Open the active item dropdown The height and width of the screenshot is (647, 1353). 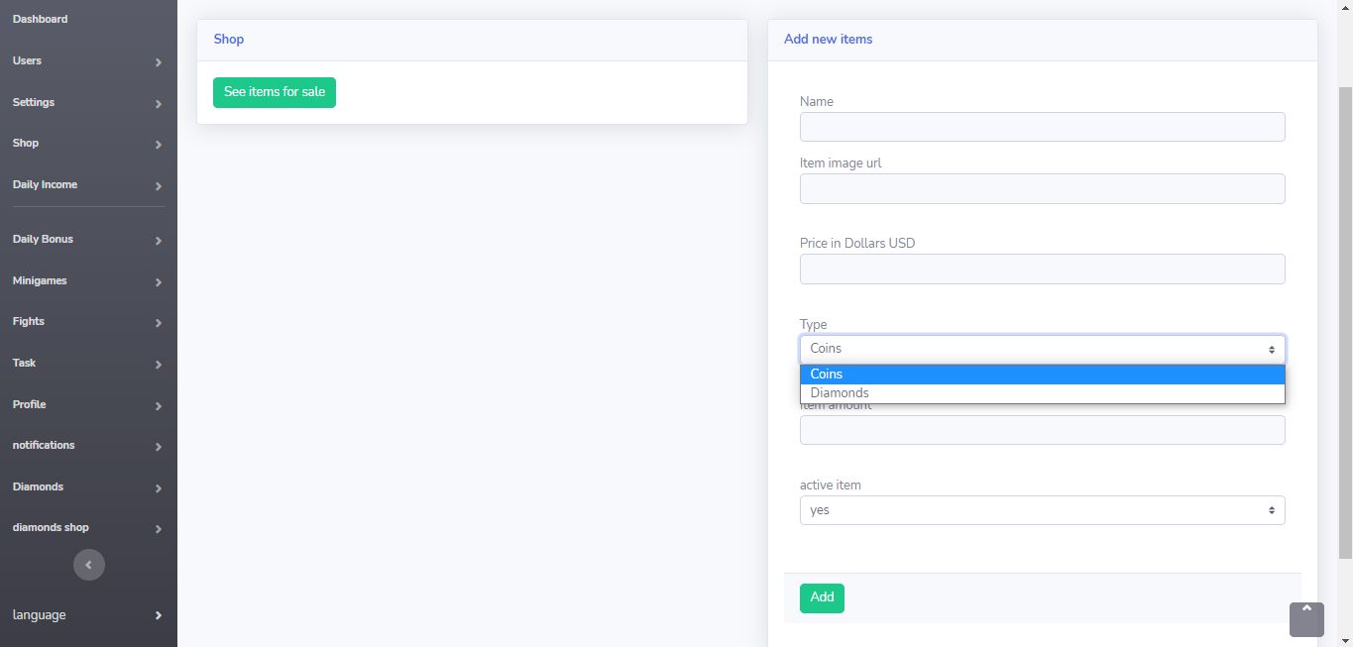[1043, 510]
